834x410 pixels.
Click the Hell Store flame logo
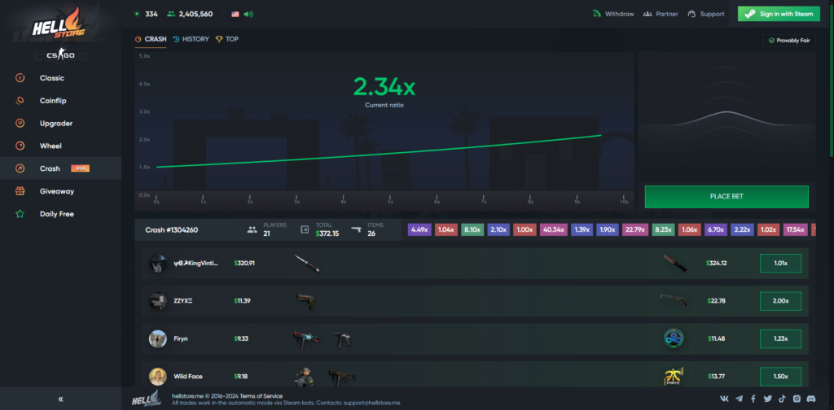(60, 22)
